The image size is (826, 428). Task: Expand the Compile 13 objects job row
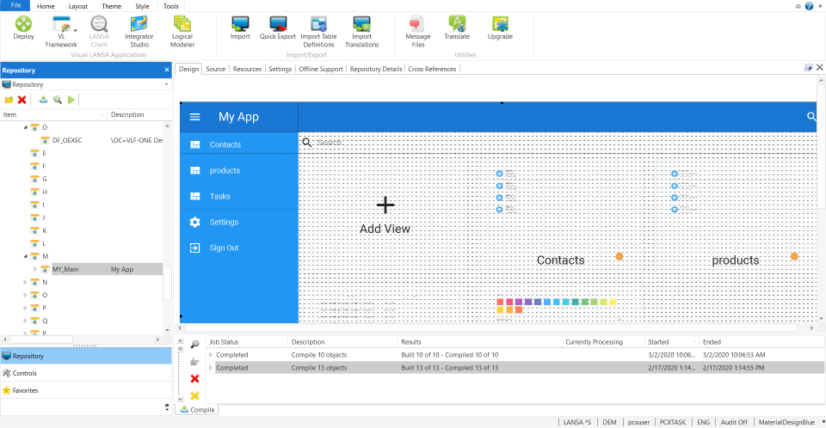[211, 368]
